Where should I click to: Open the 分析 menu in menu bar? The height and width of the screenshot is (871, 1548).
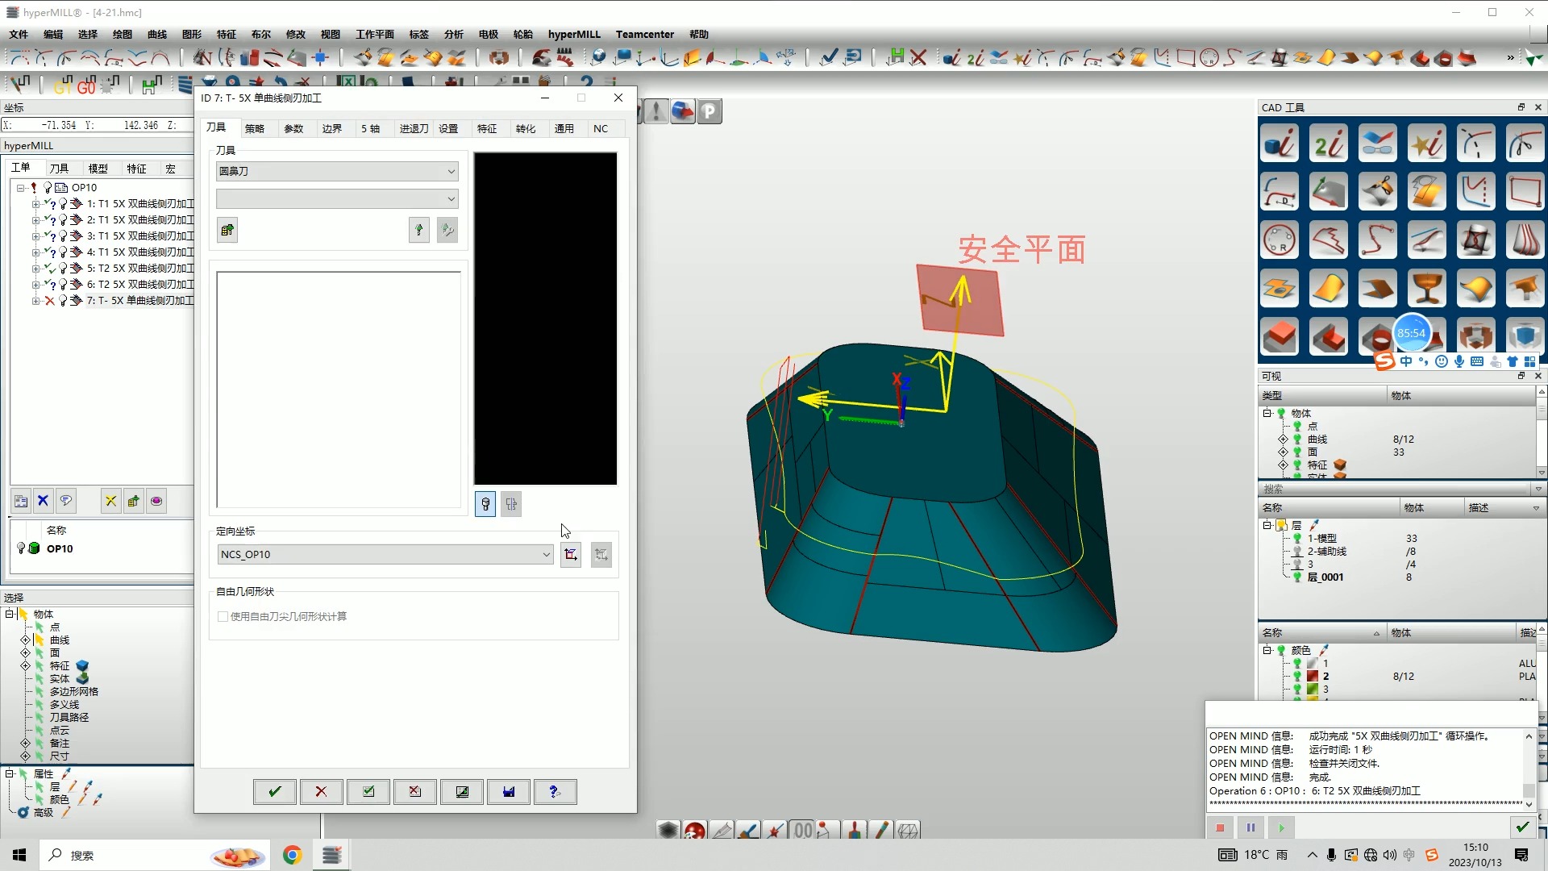tap(453, 34)
